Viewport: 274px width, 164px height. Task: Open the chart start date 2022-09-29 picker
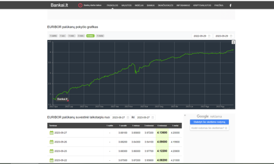202,36
